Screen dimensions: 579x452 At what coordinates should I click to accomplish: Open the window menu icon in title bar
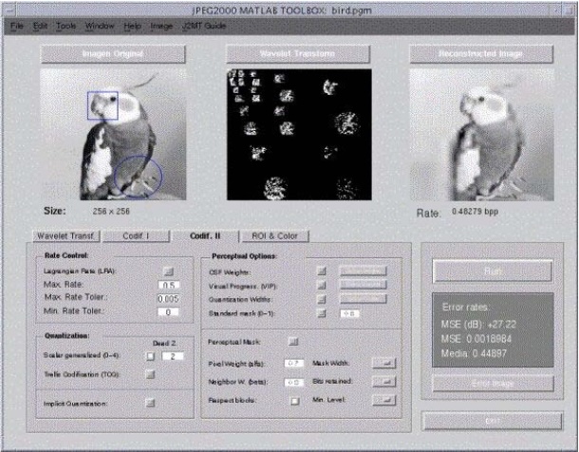pyautogui.click(x=10, y=10)
